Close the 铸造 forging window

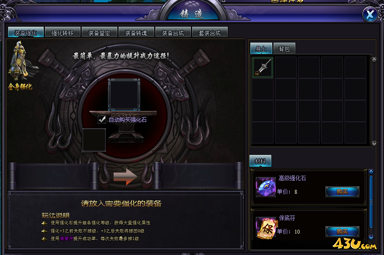pyautogui.click(x=370, y=14)
